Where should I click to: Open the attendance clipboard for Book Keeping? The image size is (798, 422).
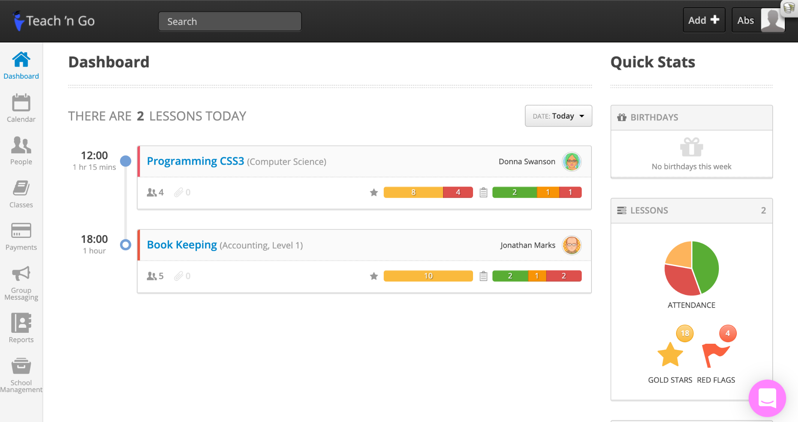pyautogui.click(x=483, y=276)
